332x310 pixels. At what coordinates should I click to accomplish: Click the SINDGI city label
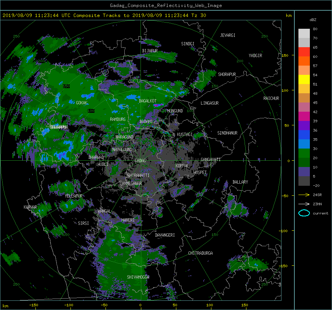188,44
